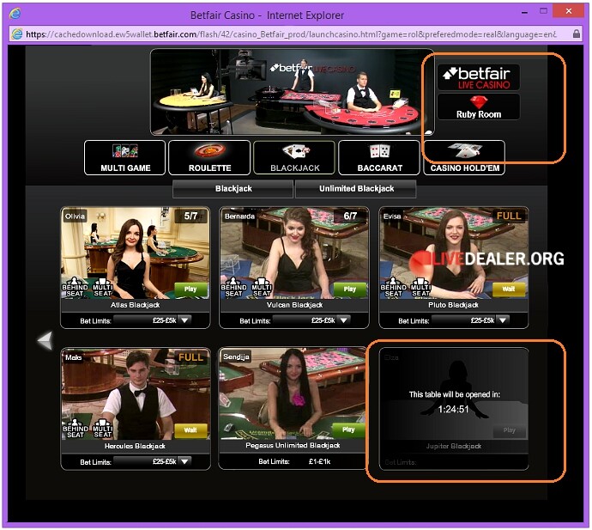Select the Blackjack game category
The image size is (592, 530).
tap(294, 158)
